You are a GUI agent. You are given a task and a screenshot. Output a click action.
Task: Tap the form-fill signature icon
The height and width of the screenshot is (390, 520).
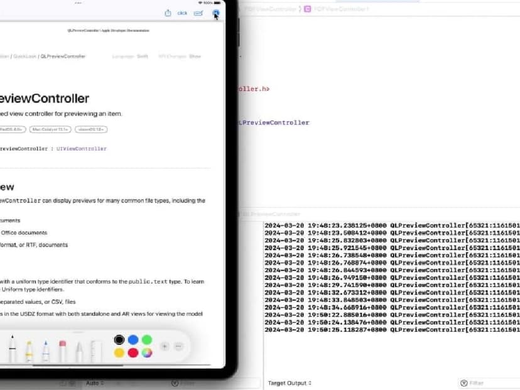point(198,13)
